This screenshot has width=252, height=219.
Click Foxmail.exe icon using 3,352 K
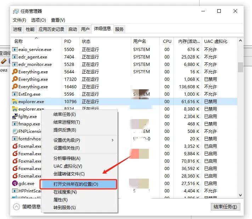coord(15,146)
